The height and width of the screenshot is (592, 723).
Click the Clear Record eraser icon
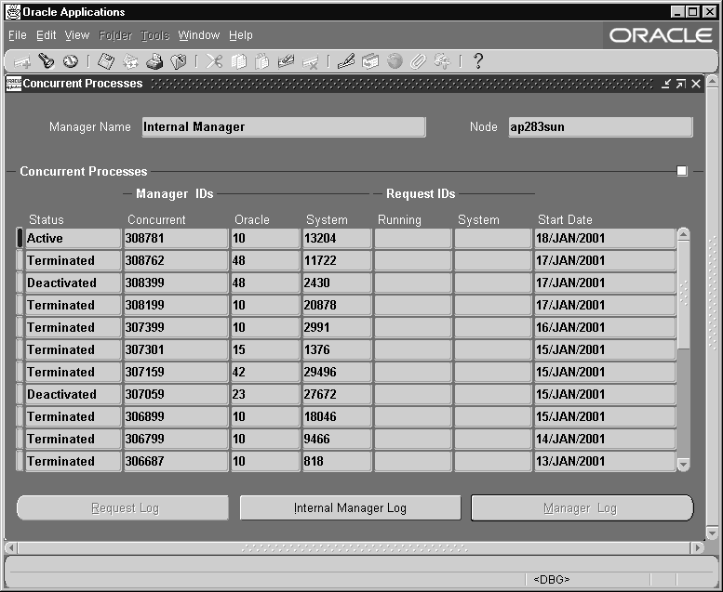[x=287, y=61]
